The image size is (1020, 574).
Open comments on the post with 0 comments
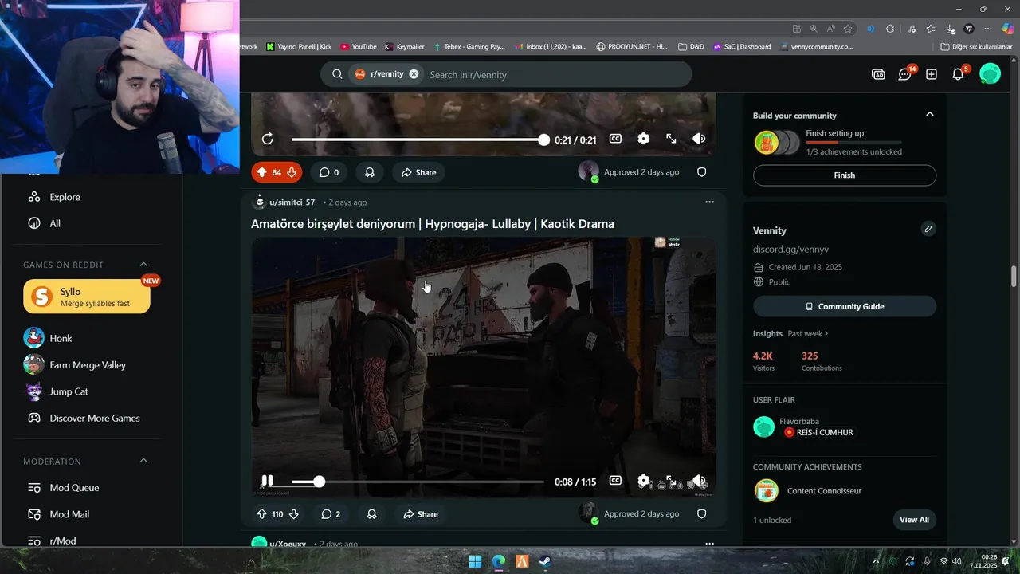coord(329,172)
